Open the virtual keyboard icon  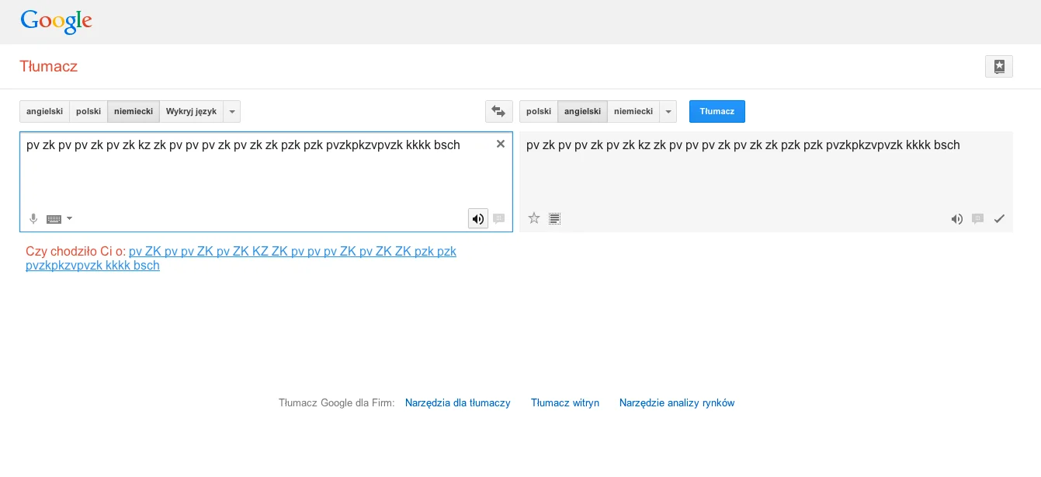[x=54, y=219]
